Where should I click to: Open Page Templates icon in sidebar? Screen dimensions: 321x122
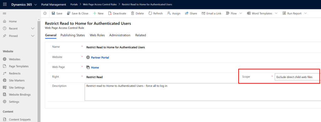click(4, 66)
